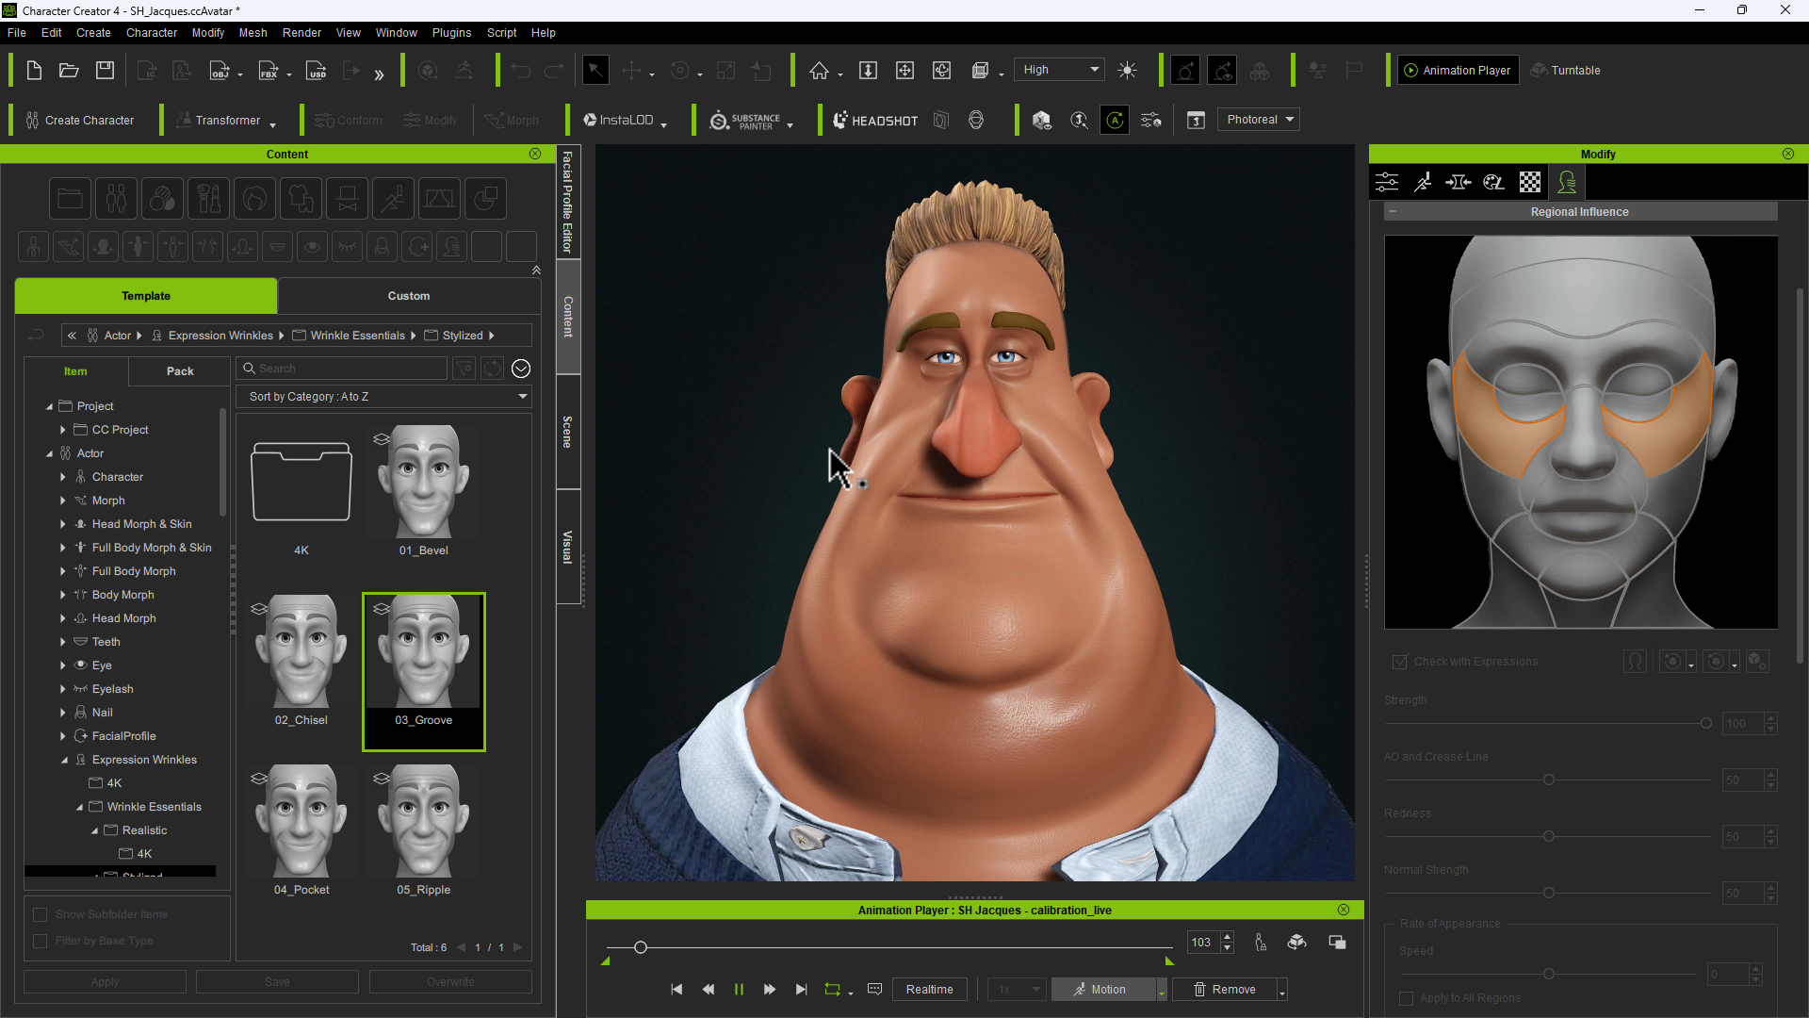Open the Remove button dropdown arrow
The image size is (1809, 1018).
click(1281, 991)
